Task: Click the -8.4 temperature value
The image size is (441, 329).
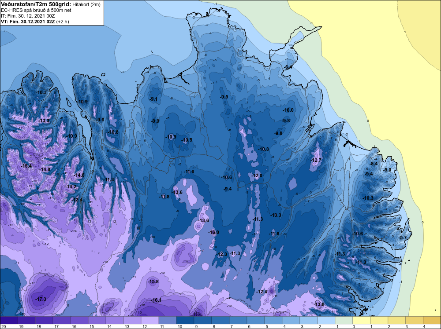Action: [x=374, y=164]
